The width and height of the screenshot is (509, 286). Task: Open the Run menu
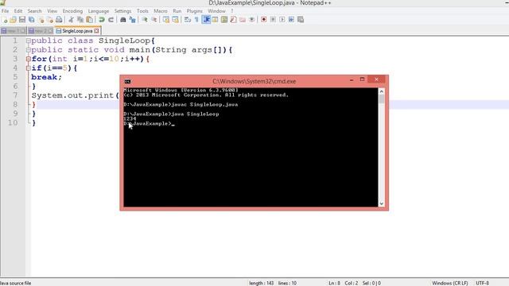177,11
